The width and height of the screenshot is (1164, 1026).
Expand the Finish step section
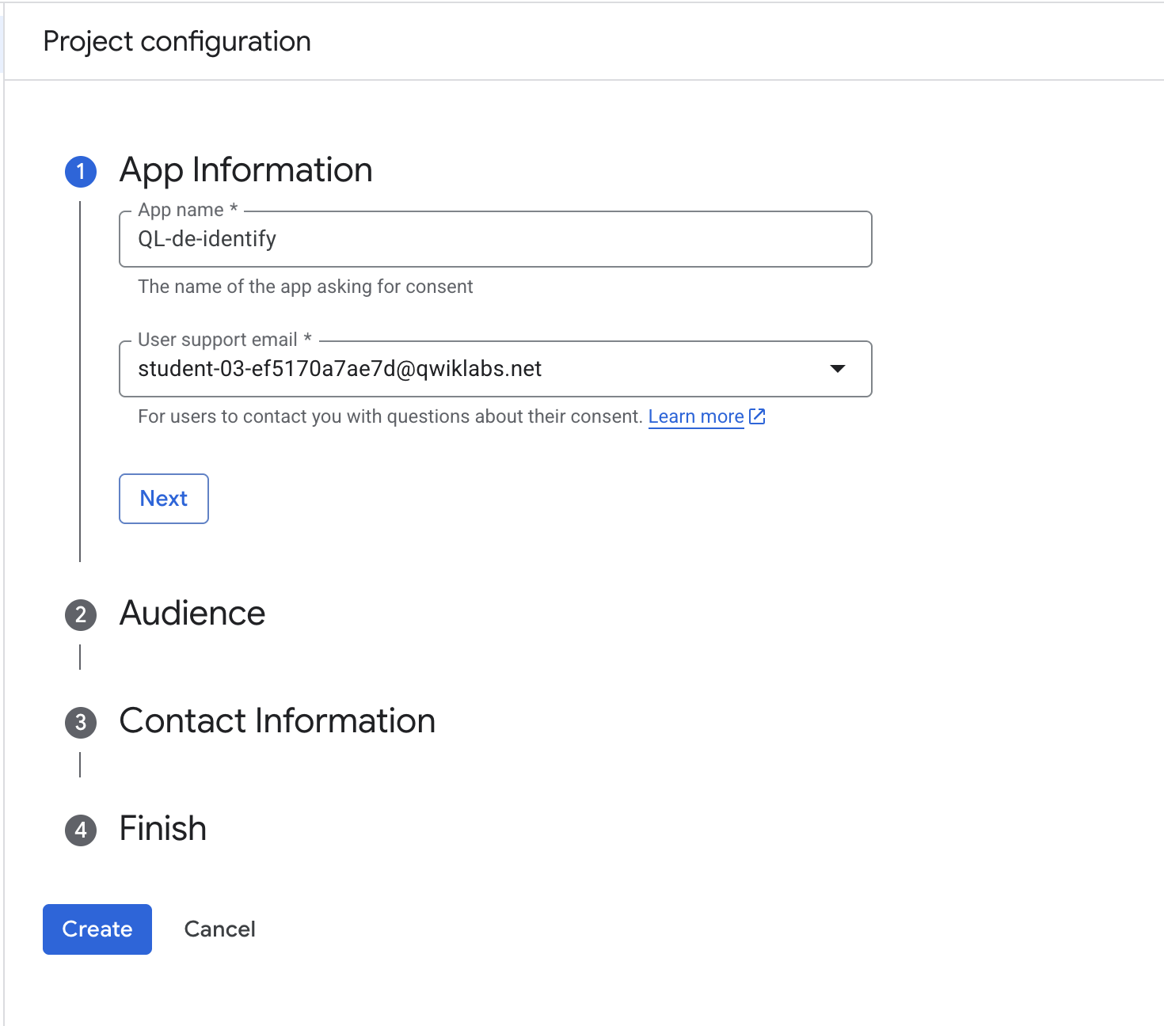[x=162, y=829]
